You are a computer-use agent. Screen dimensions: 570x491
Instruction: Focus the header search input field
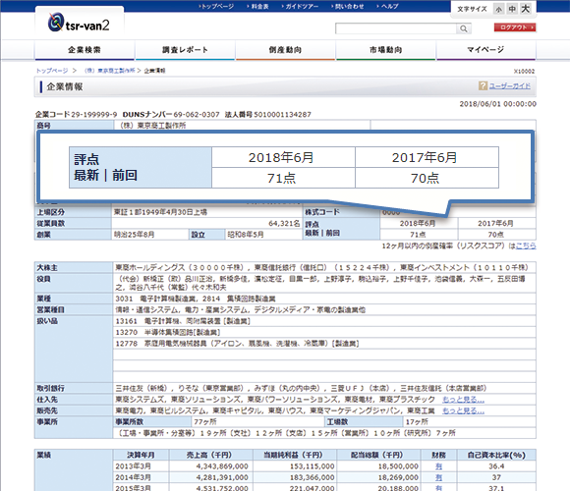coord(396,28)
